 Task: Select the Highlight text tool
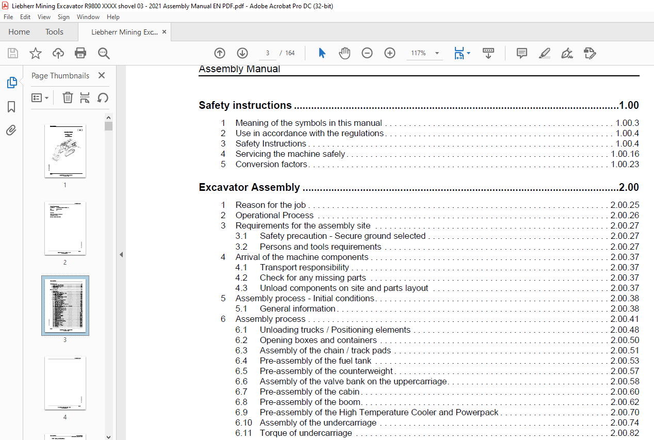click(x=545, y=53)
